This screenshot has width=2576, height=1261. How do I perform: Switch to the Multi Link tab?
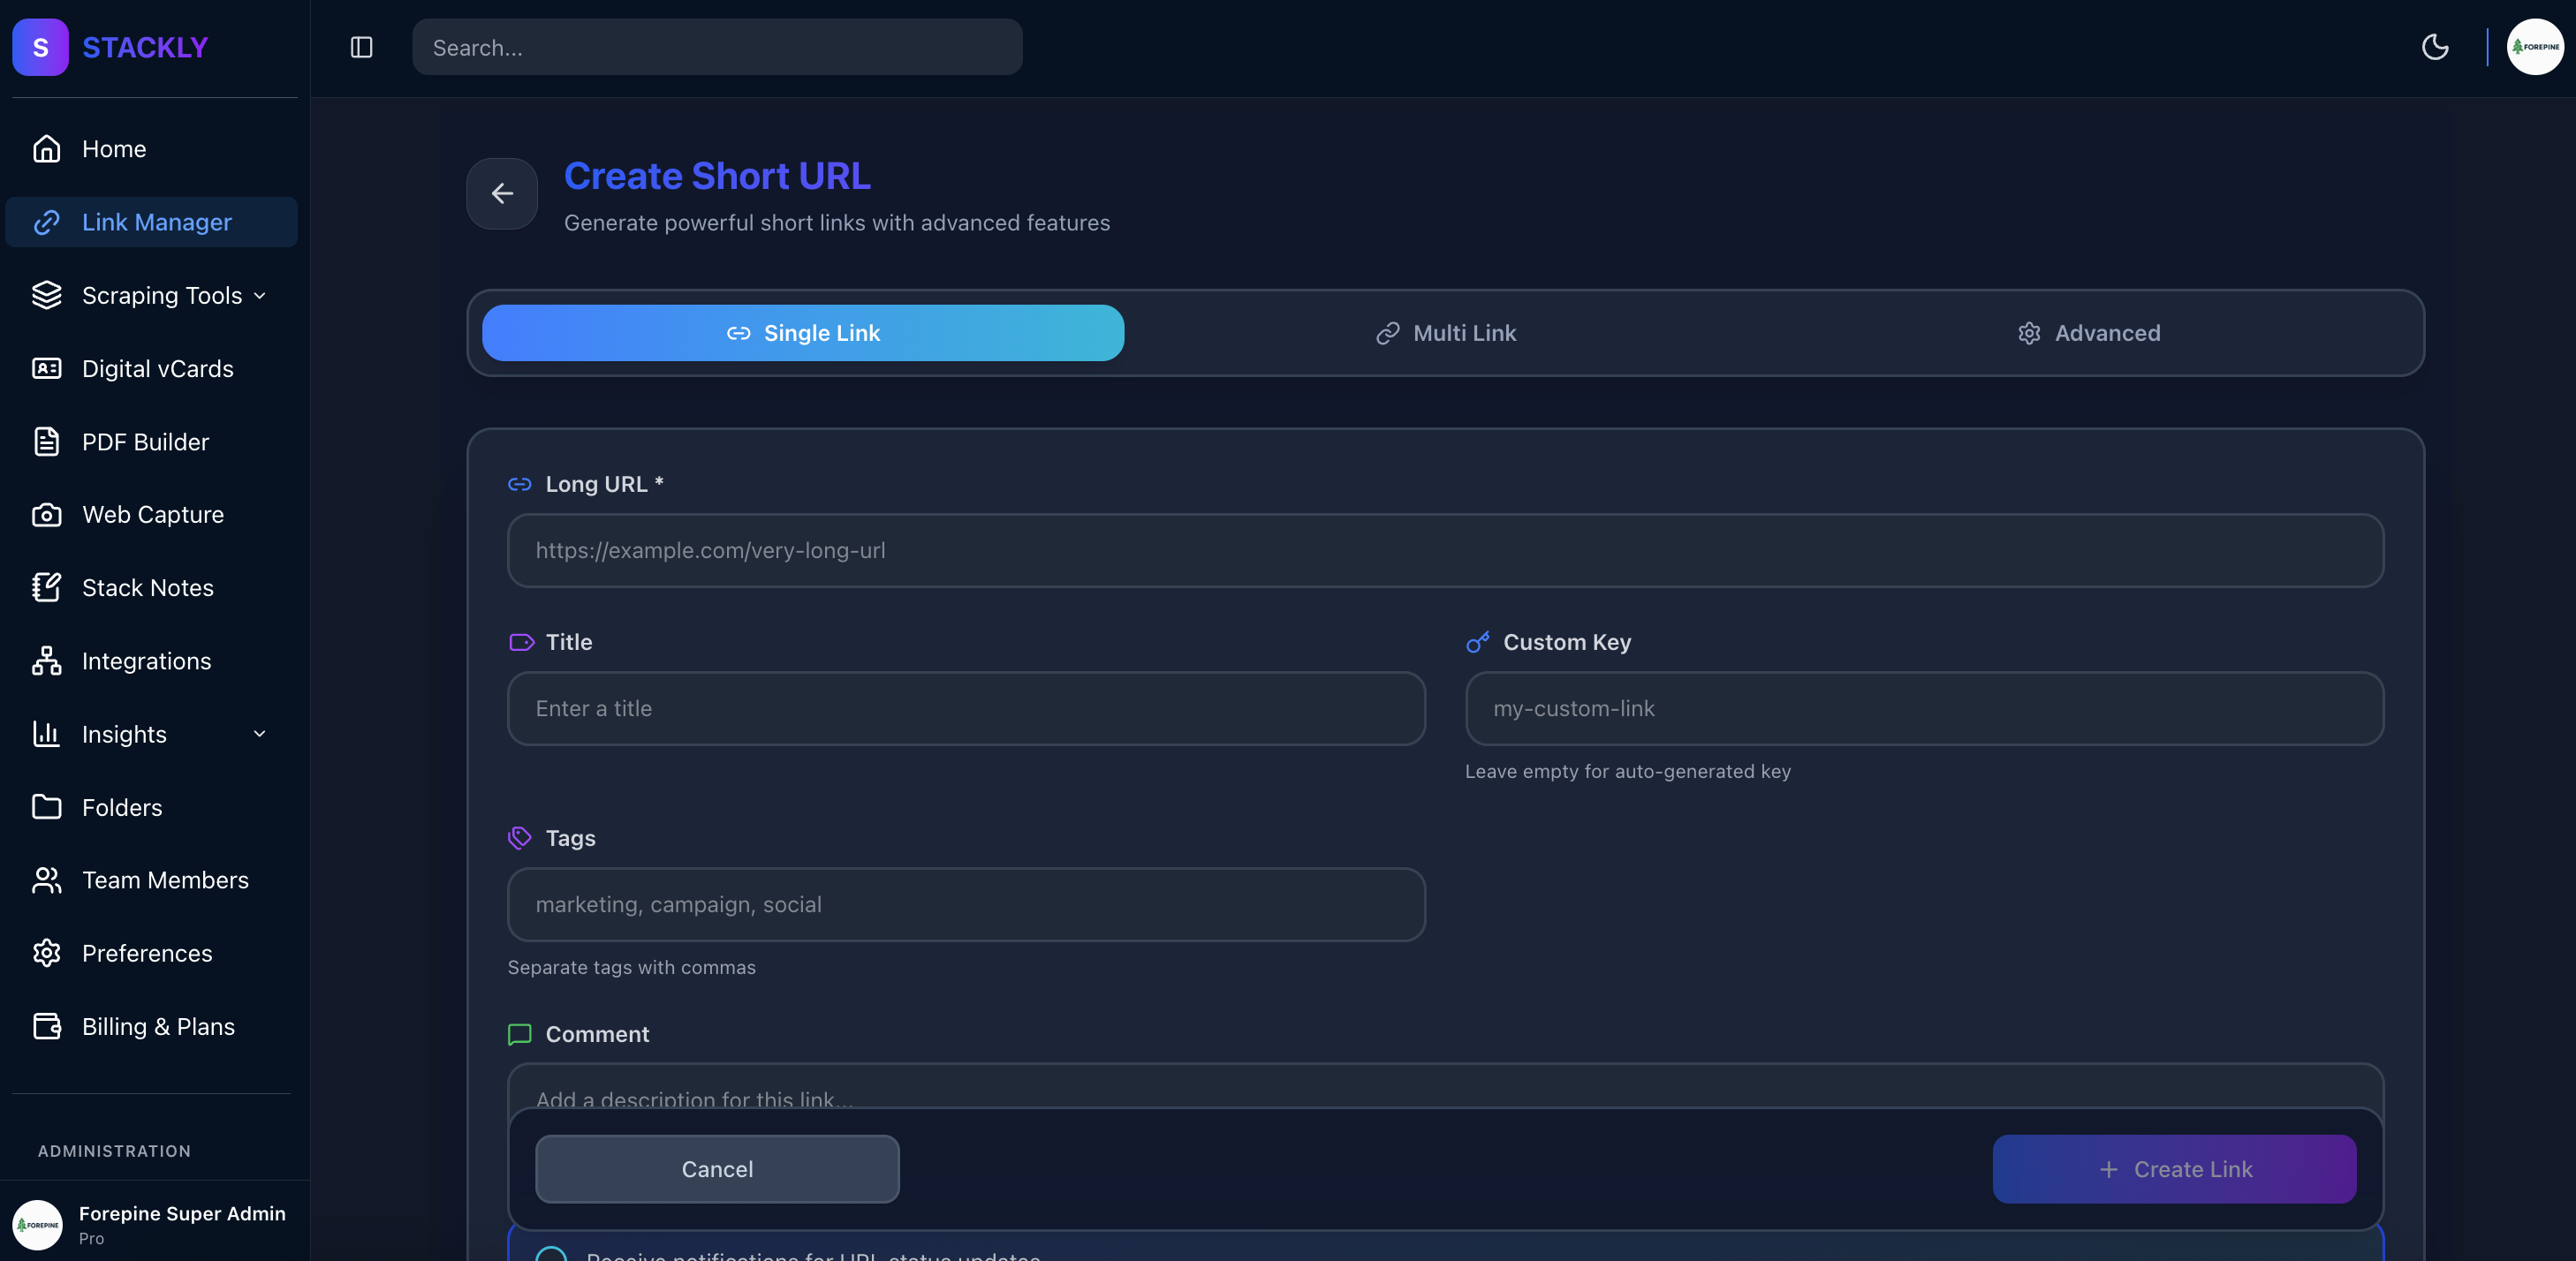[x=1445, y=333]
